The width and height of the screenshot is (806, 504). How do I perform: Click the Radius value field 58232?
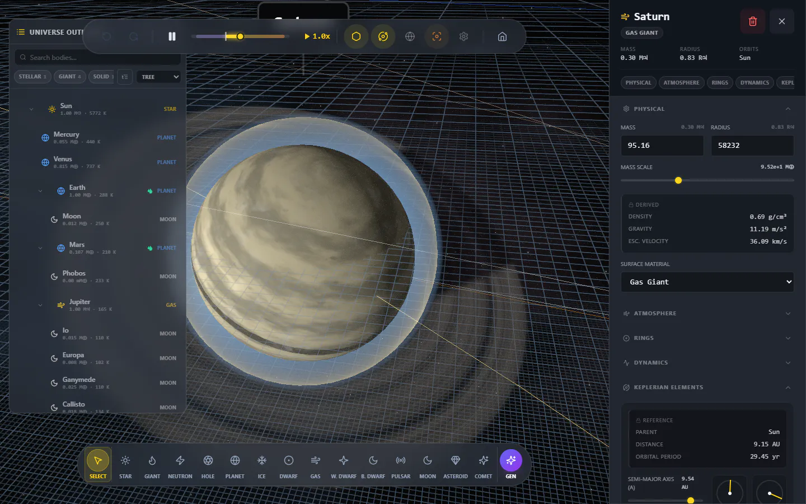click(x=752, y=146)
